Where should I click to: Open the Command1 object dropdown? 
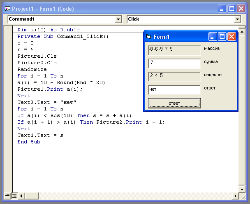tap(118, 19)
